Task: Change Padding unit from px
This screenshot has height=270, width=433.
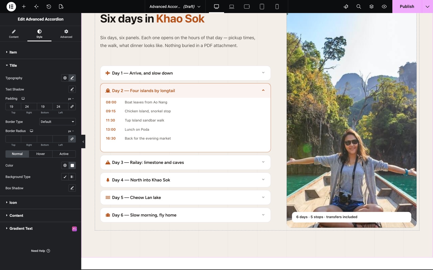Action: pyautogui.click(x=71, y=99)
